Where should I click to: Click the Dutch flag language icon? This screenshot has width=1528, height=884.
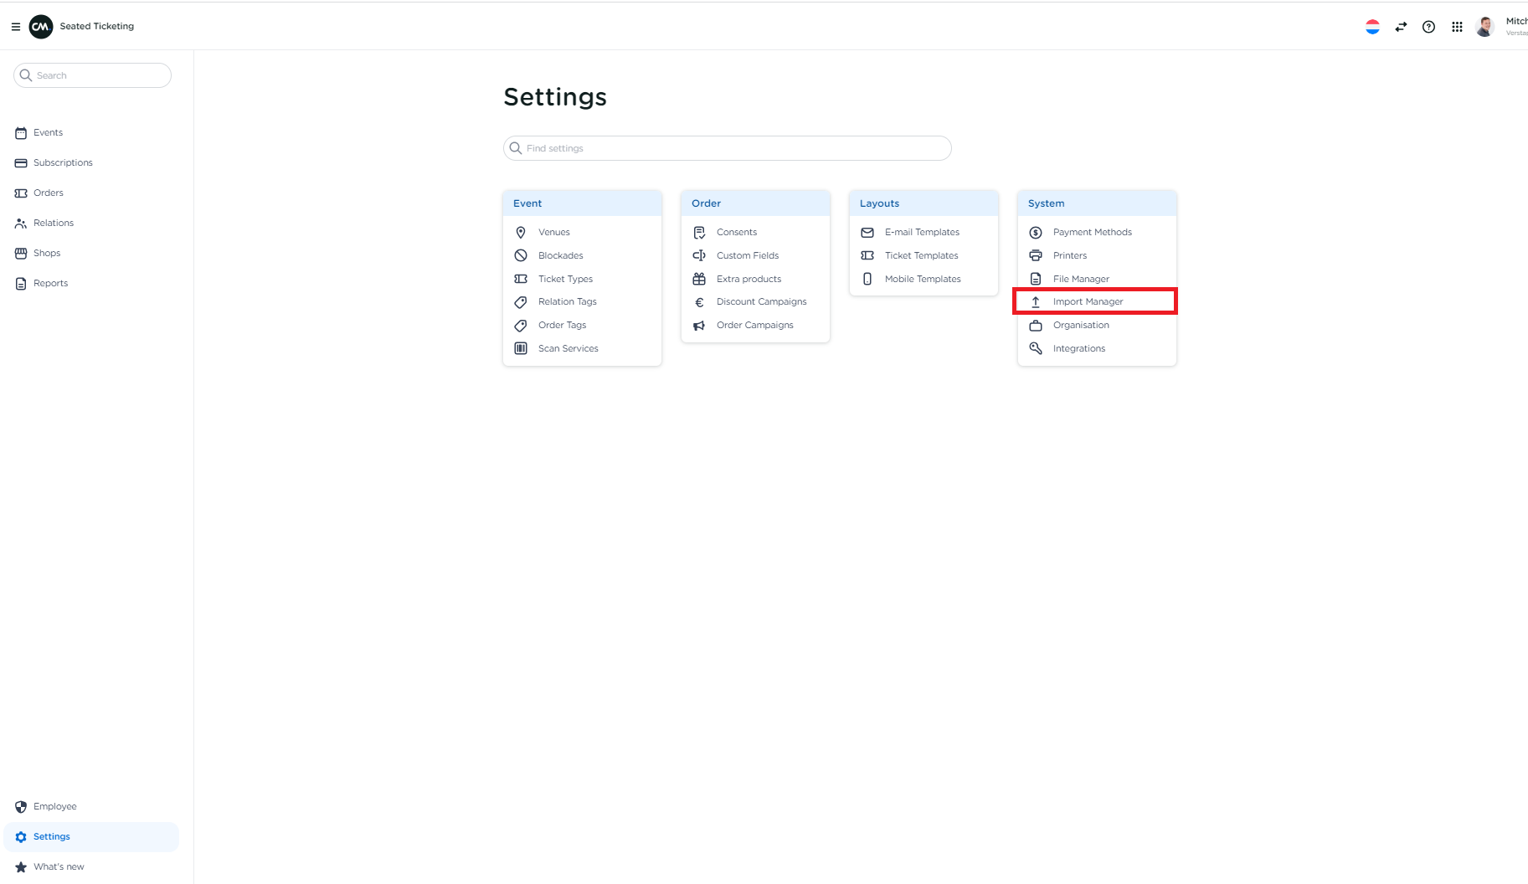click(x=1372, y=26)
